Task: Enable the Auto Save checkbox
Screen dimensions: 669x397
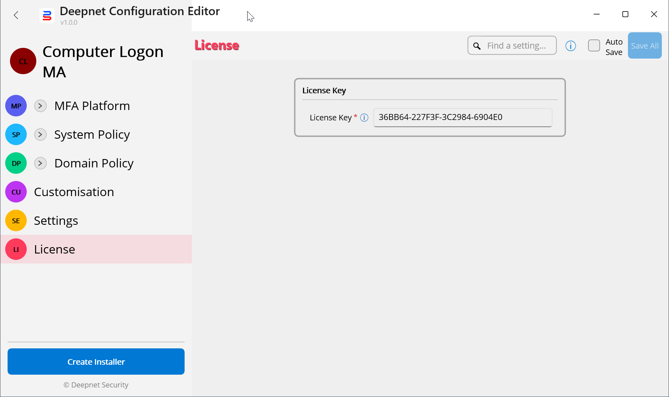Action: 594,45
